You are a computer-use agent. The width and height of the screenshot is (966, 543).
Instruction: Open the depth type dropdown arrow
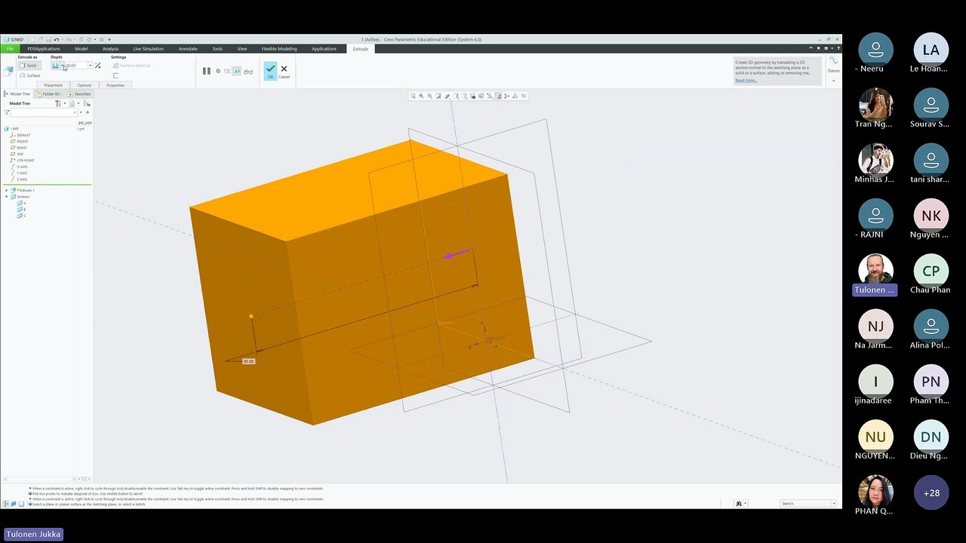(x=63, y=66)
